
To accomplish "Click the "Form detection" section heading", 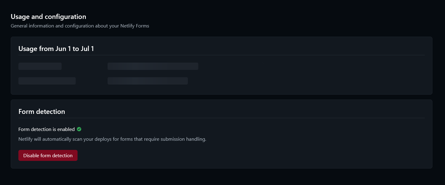I will pos(42,111).
